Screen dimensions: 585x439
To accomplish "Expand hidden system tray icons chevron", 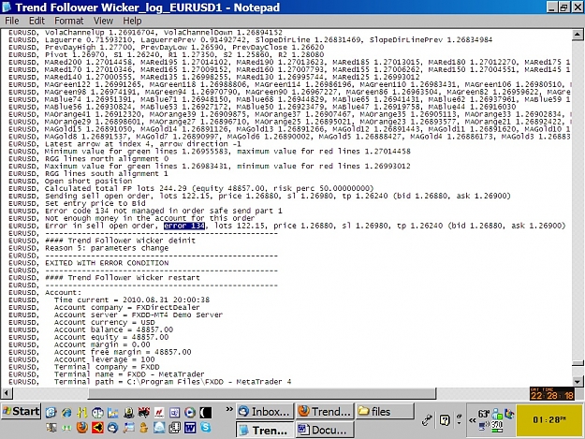I will pos(473,420).
